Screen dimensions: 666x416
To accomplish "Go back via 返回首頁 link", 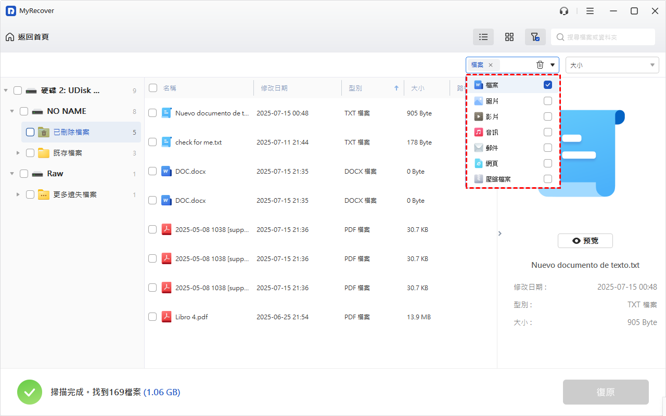I will [x=33, y=37].
